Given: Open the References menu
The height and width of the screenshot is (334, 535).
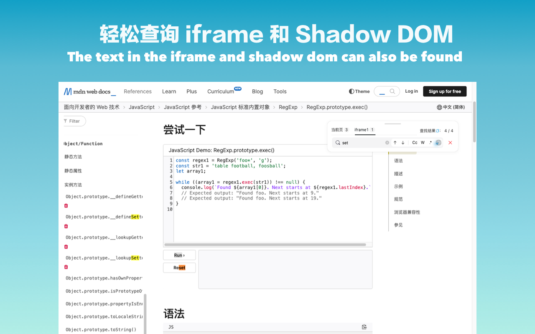Looking at the screenshot, I should pos(138,91).
